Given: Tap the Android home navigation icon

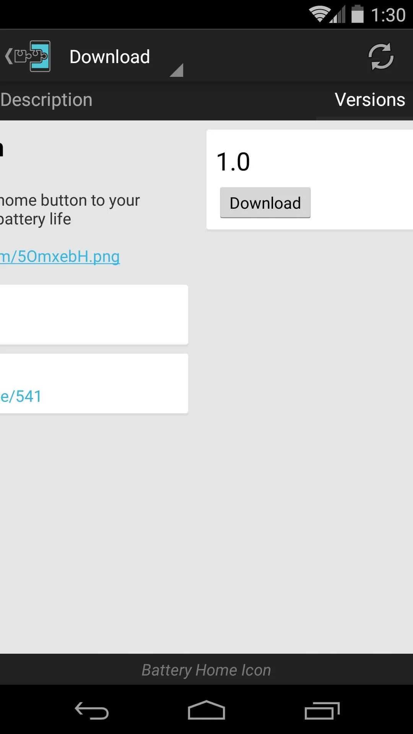Looking at the screenshot, I should pos(206,710).
